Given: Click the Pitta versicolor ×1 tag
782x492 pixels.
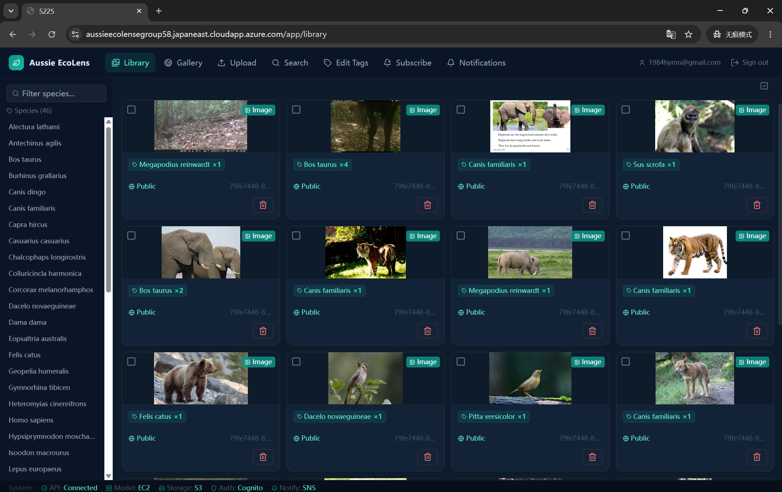Looking at the screenshot, I should click(494, 416).
